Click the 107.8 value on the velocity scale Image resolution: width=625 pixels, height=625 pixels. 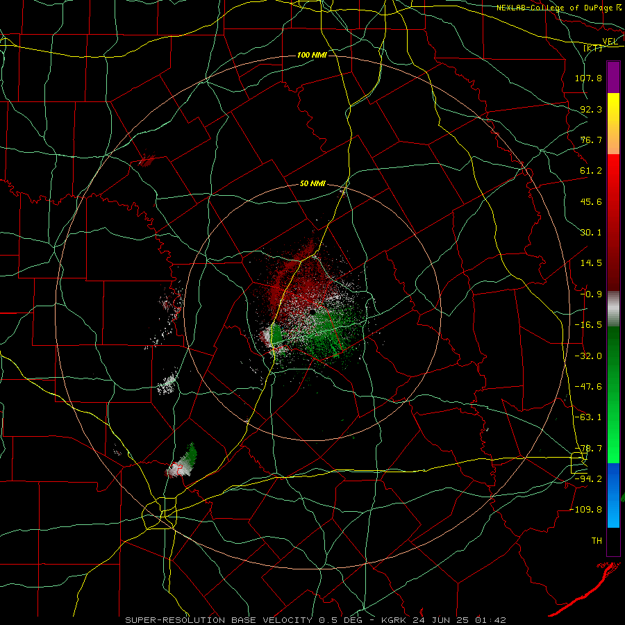tap(588, 78)
